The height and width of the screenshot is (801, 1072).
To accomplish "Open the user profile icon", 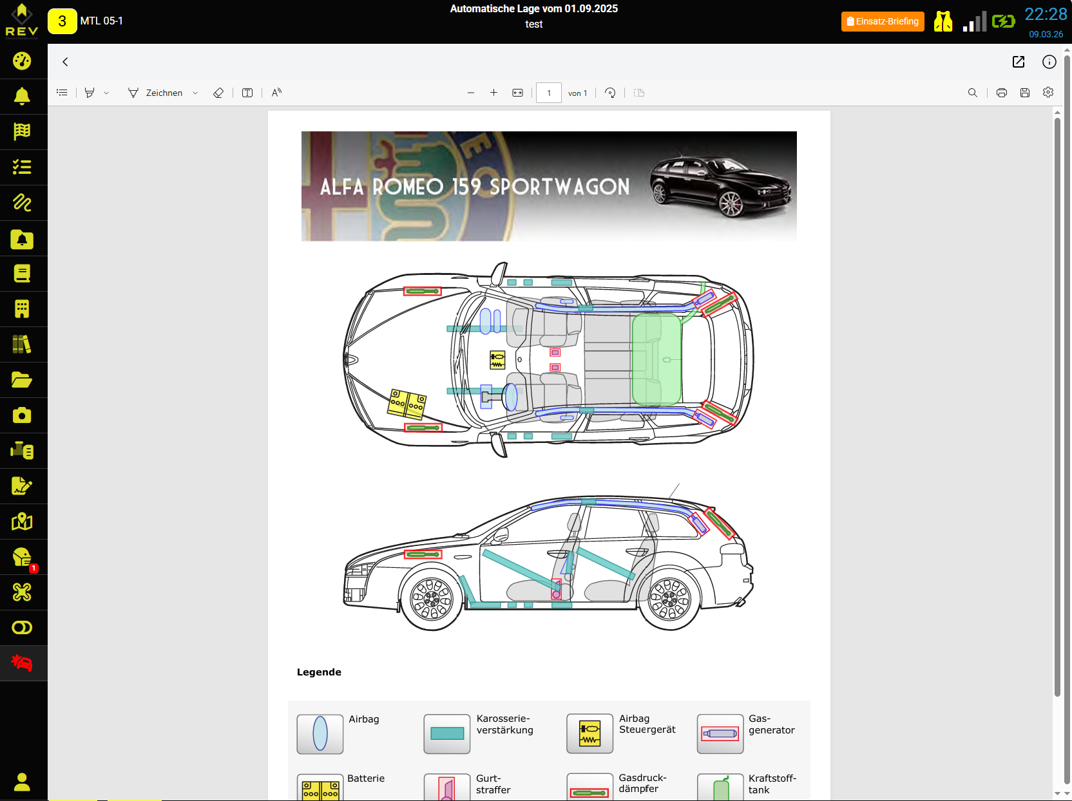I will click(22, 782).
